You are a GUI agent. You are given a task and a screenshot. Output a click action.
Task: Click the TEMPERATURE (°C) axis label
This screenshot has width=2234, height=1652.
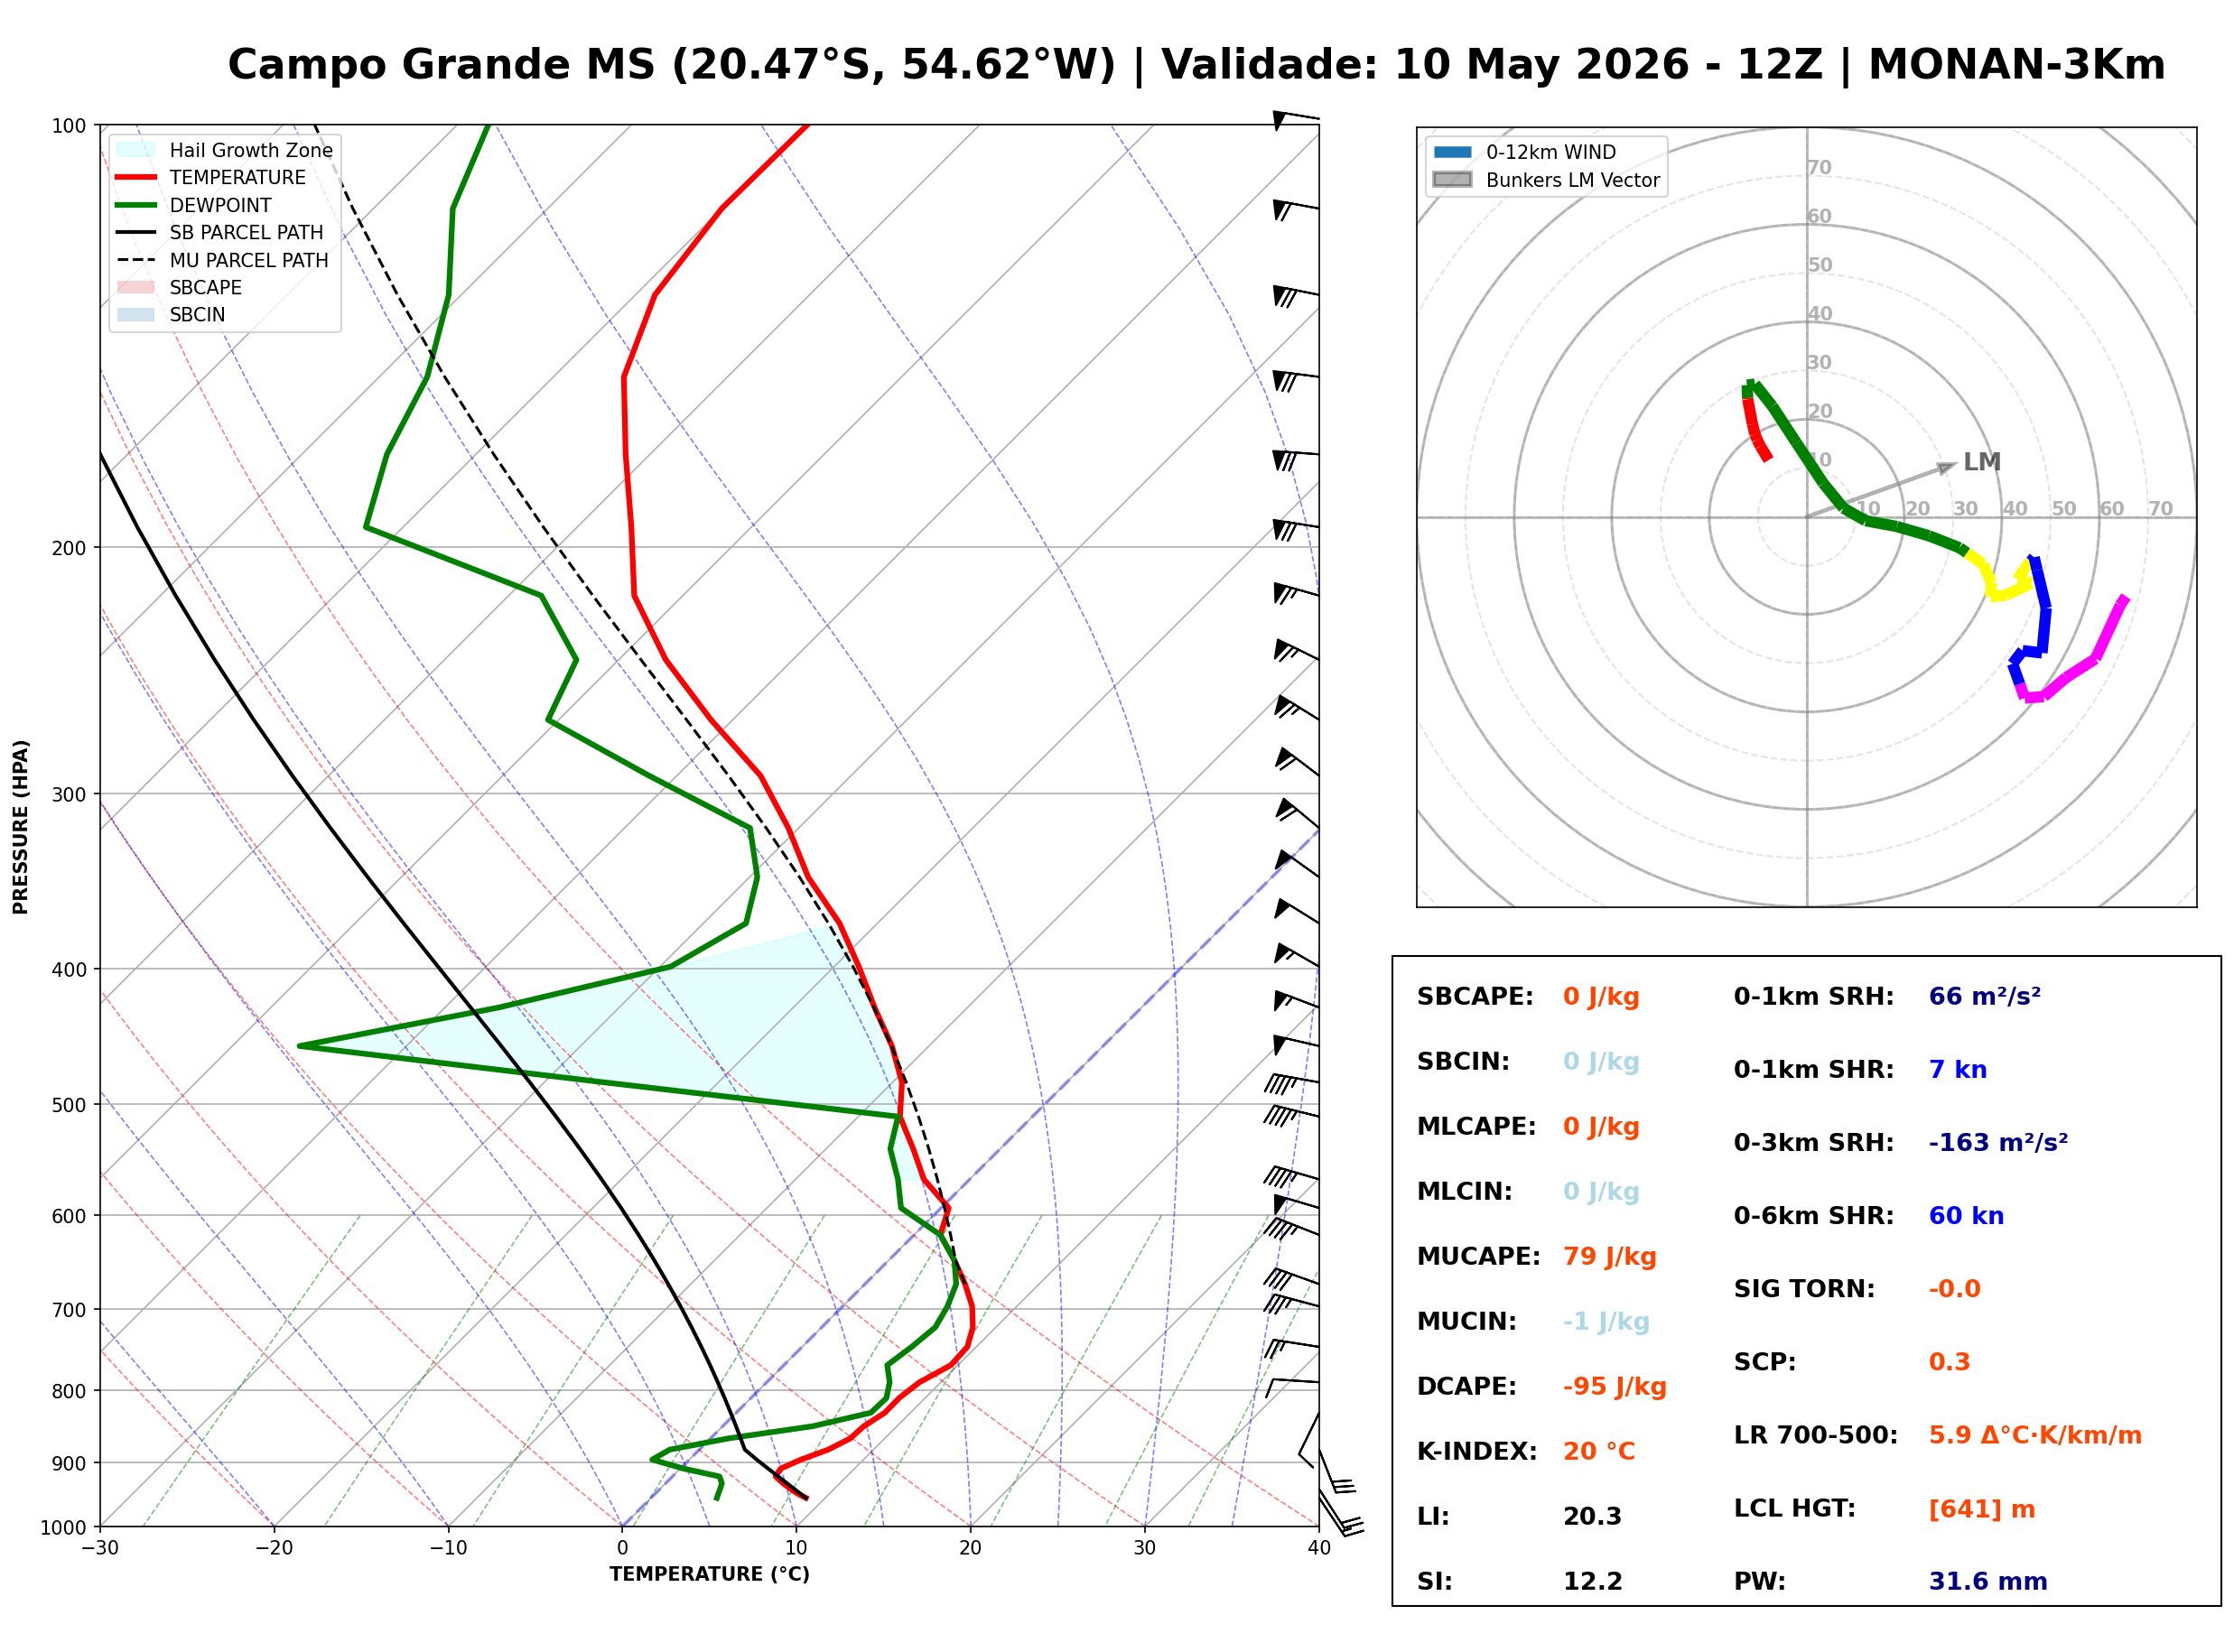[x=710, y=1574]
